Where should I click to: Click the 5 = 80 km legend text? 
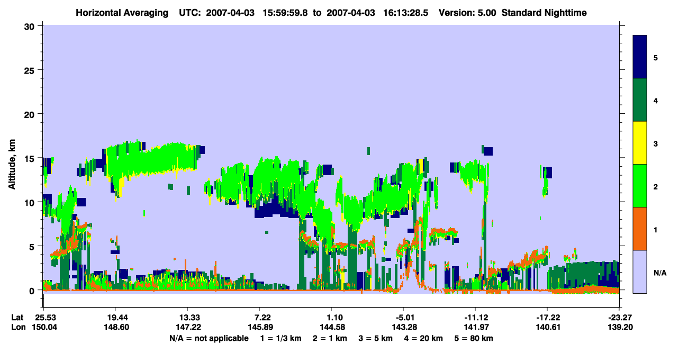tap(473, 338)
